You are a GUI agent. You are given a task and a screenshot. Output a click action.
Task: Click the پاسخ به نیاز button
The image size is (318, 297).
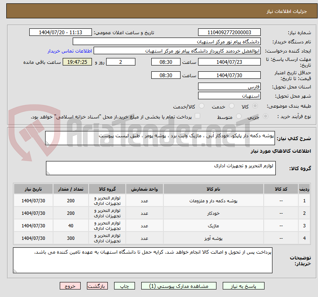pos(244,286)
